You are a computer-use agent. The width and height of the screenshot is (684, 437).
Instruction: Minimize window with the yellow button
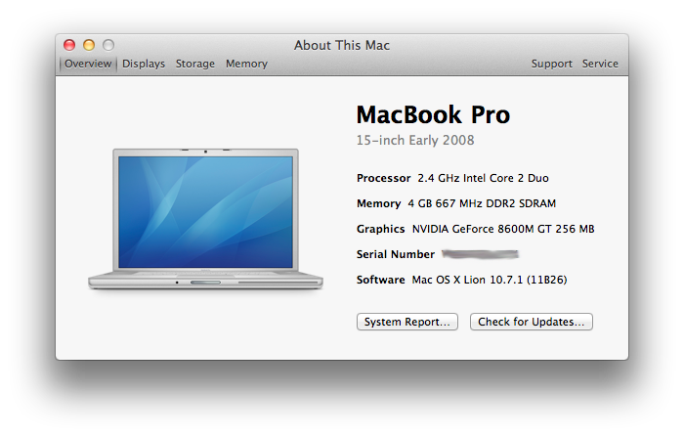click(89, 45)
